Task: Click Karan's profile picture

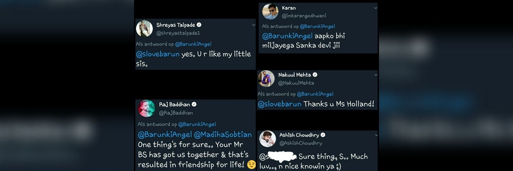Action: click(x=270, y=12)
